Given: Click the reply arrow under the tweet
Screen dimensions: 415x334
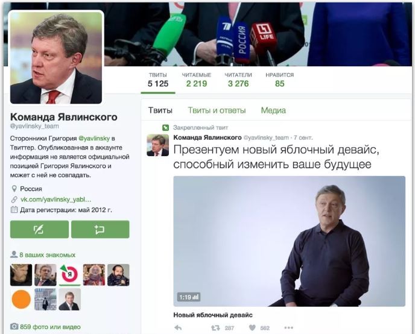Looking at the screenshot, I should coord(178,328).
